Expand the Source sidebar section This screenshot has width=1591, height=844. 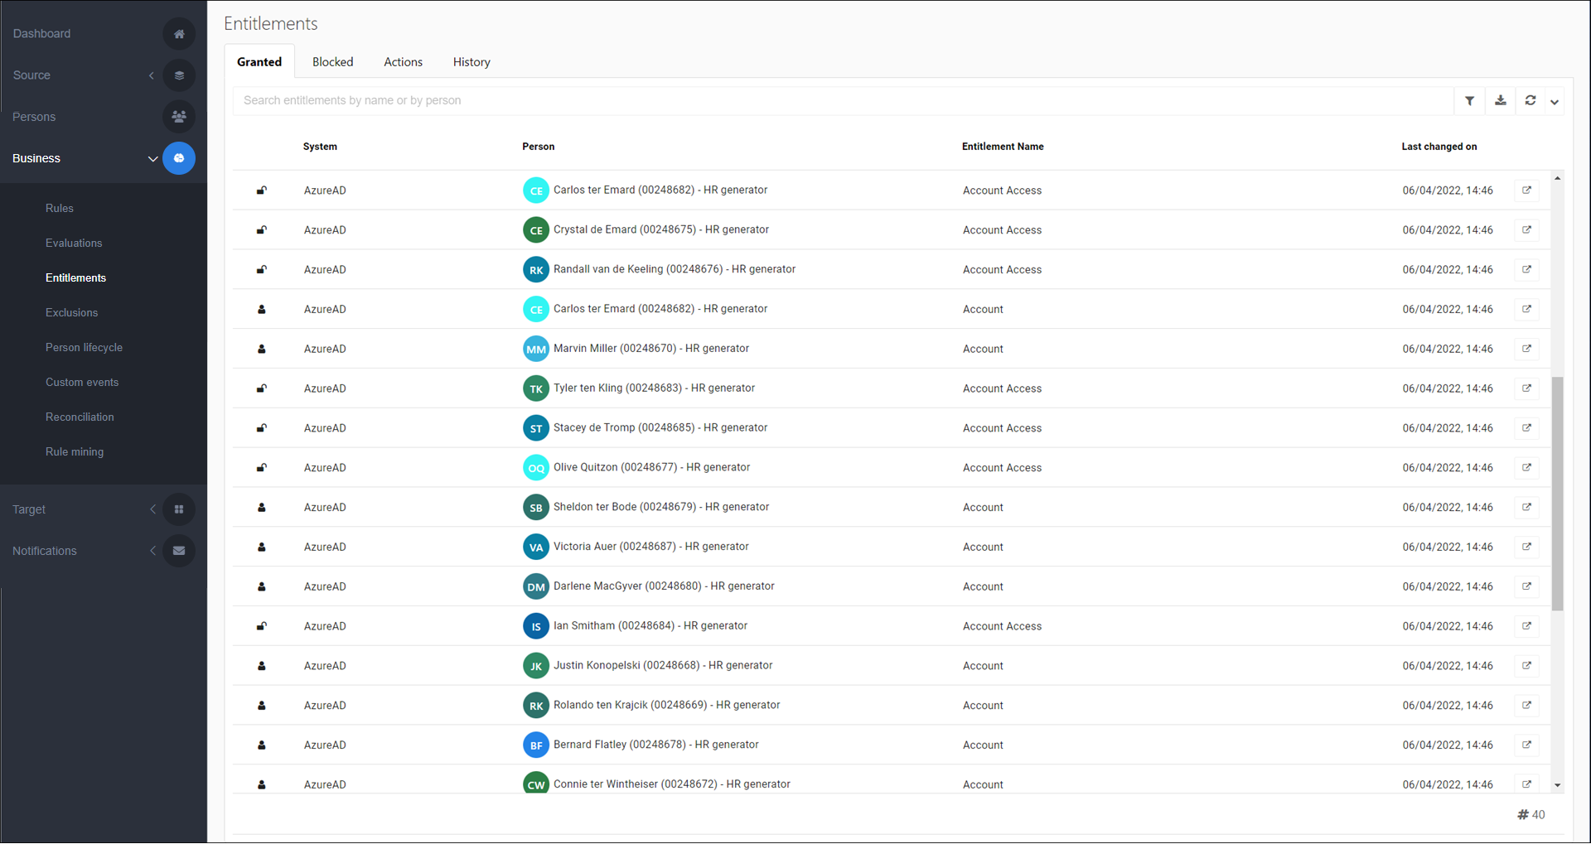(x=152, y=75)
